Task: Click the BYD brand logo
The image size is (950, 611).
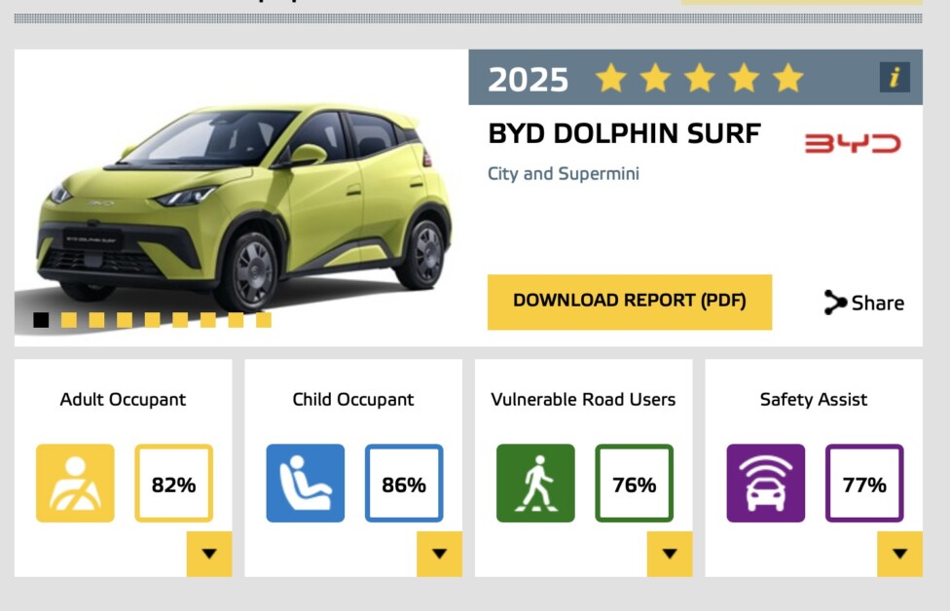Action: (853, 144)
